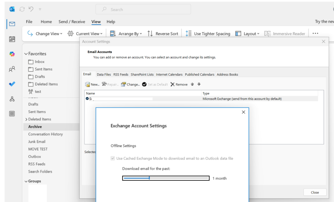
Task: Click Repair account button
Action: (x=110, y=84)
